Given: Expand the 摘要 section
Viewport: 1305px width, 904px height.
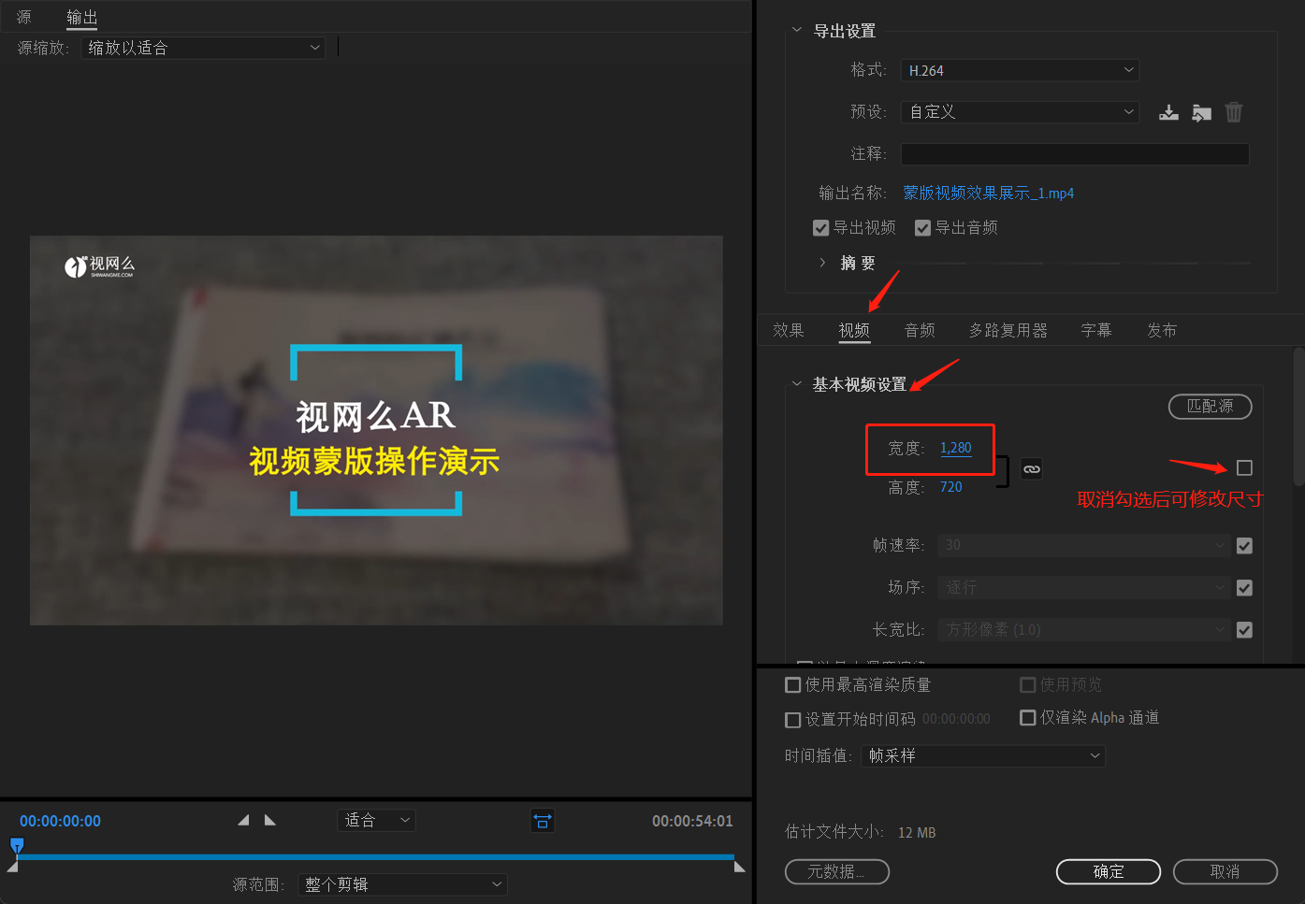Looking at the screenshot, I should click(x=822, y=263).
